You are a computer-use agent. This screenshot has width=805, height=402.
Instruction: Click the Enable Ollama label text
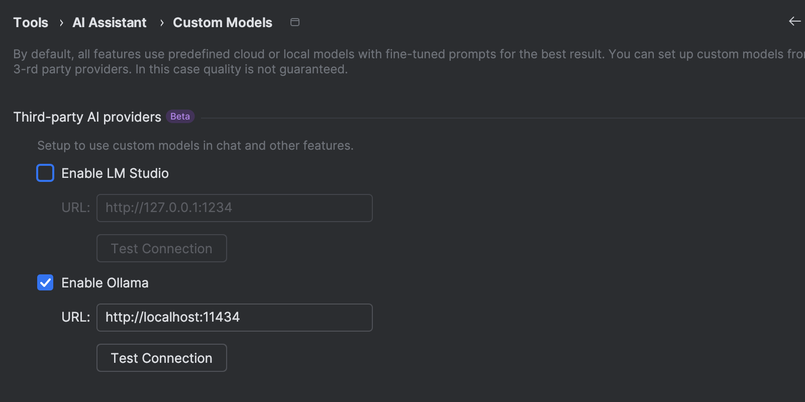[x=105, y=283]
